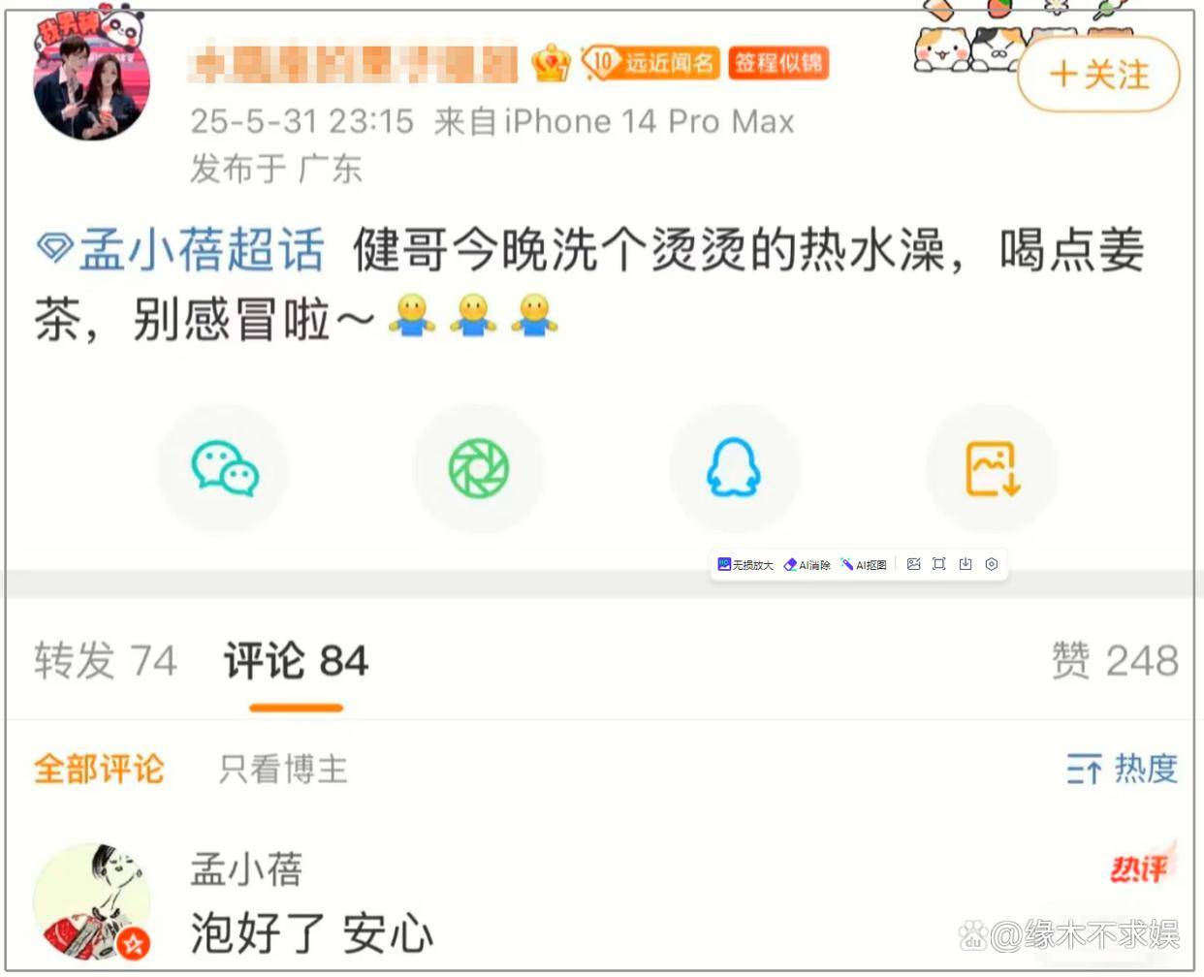Click the image edit icon in floating toolbar

913,564
